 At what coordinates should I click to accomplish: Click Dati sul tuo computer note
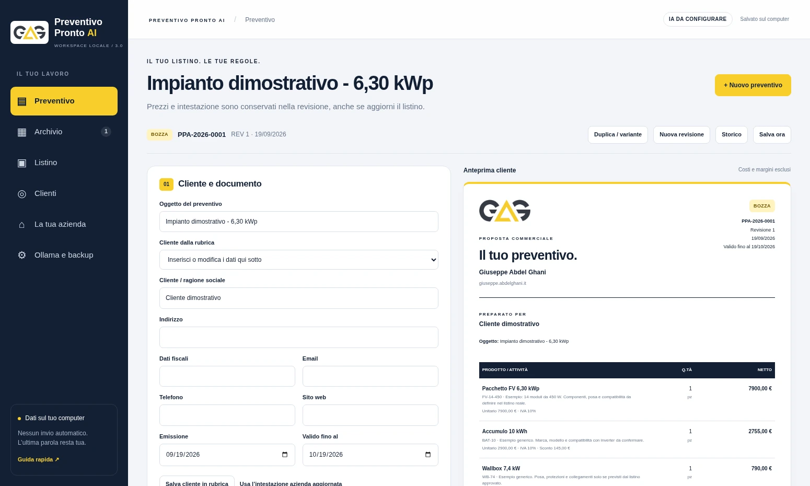coord(55,418)
